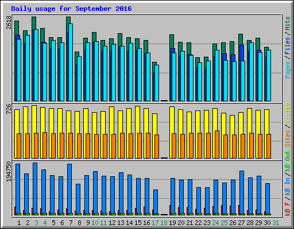Click day label 13 on the x-axis
The image size is (294, 229).
click(121, 223)
